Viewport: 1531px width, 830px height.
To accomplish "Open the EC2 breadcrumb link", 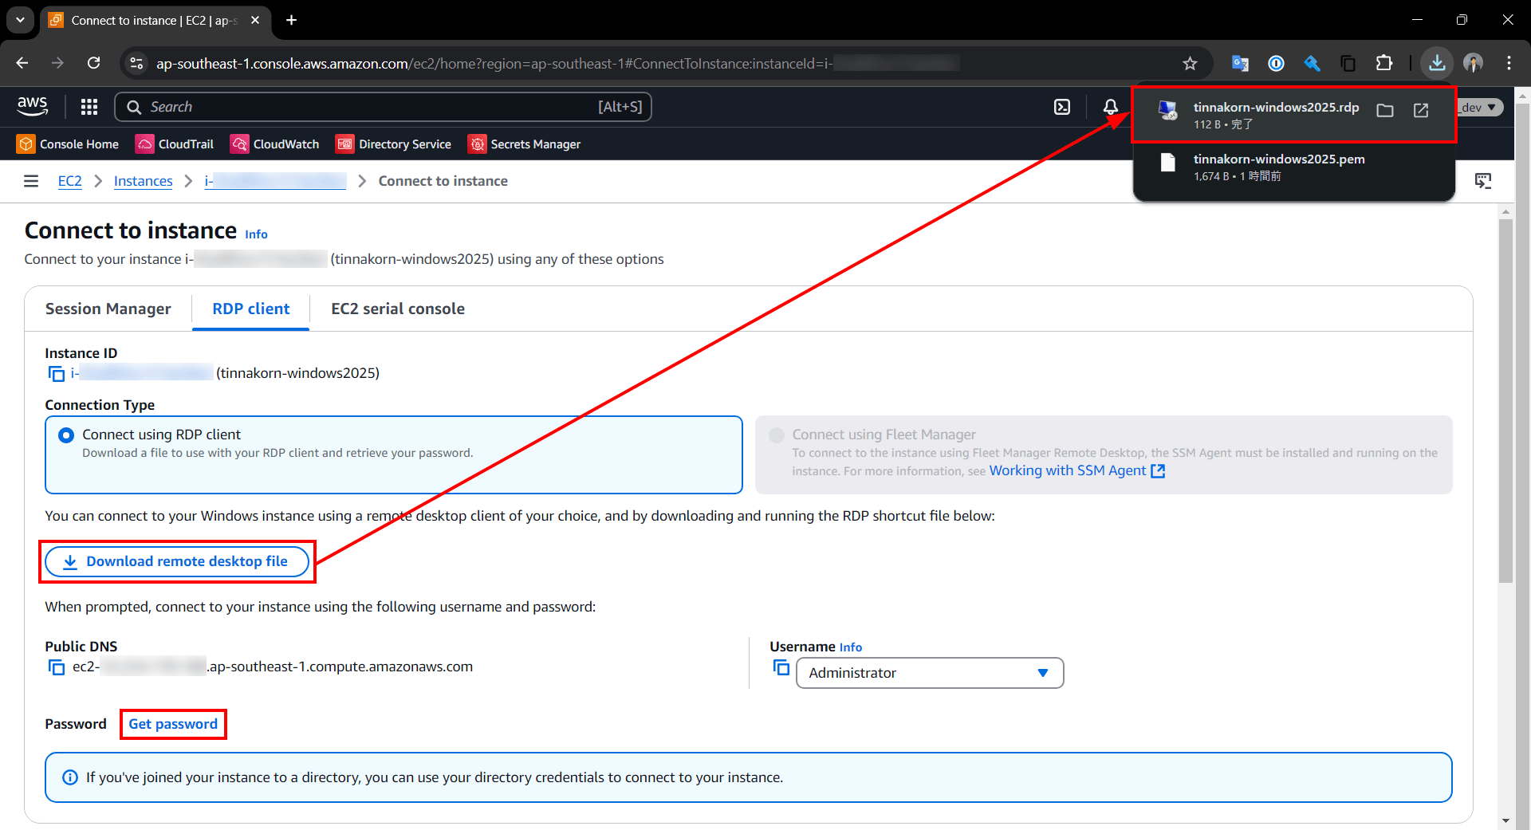I will coord(70,181).
